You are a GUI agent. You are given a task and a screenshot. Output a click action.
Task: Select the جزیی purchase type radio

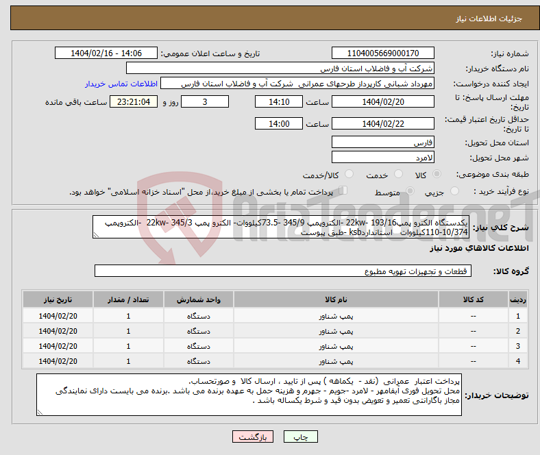tap(454, 190)
